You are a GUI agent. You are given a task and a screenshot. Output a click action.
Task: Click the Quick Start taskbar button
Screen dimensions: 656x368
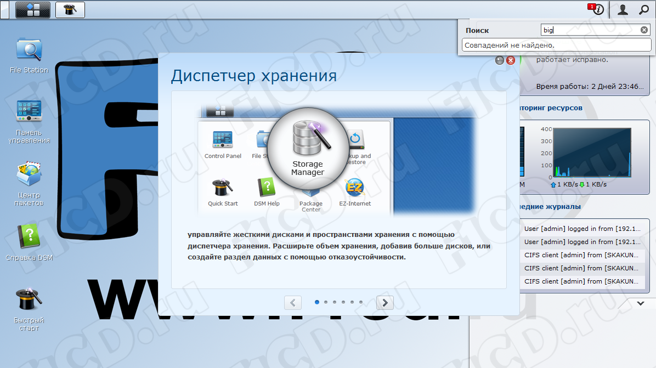70,10
